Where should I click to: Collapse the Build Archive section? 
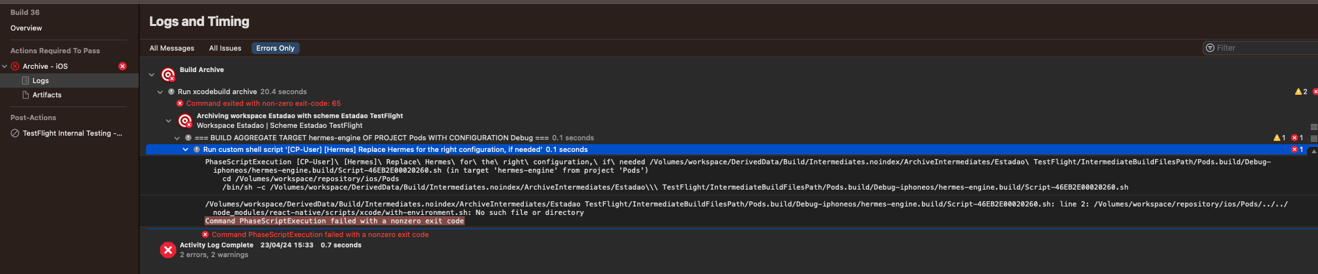pos(152,75)
